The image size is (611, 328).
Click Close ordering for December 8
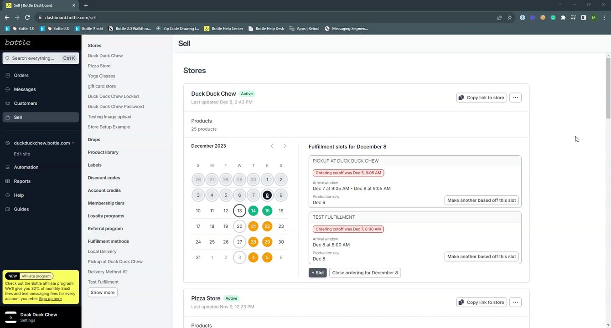pyautogui.click(x=365, y=272)
